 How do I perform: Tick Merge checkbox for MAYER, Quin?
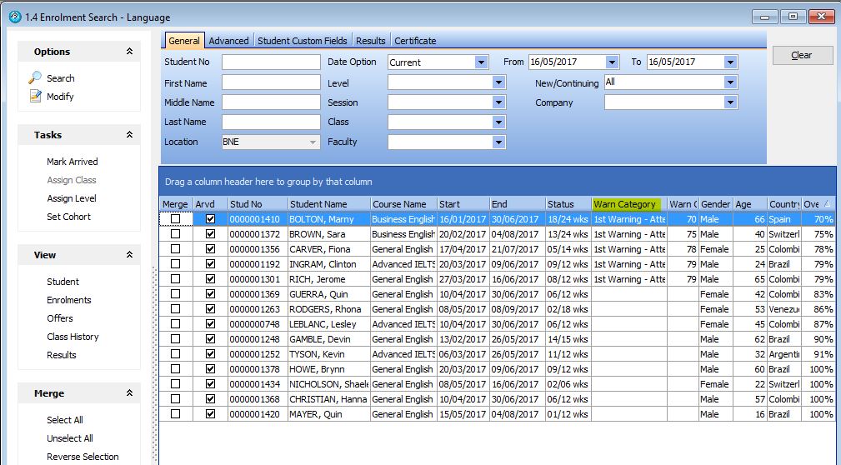point(175,414)
